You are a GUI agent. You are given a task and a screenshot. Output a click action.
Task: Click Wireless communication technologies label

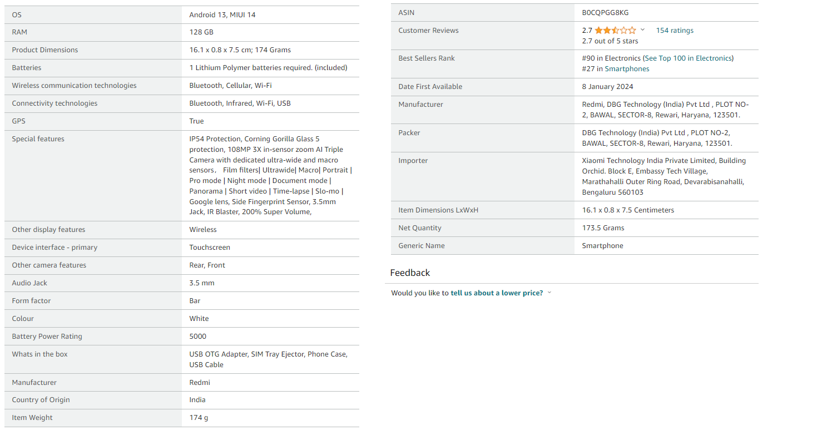[x=74, y=86]
